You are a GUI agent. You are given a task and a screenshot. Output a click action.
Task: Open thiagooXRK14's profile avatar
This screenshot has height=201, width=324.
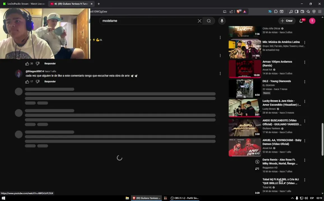(x=18, y=73)
